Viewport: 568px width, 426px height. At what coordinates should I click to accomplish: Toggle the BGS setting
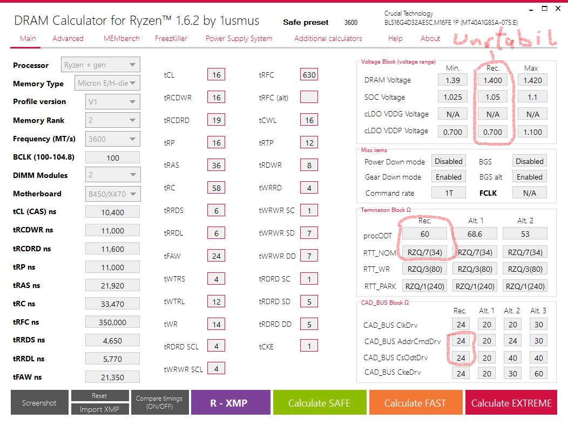click(x=529, y=161)
